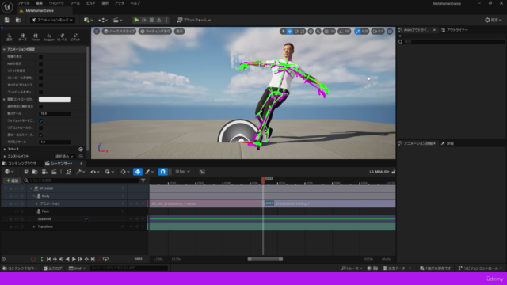This screenshot has width=507, height=285.
Task: Select the 選択 tool in animation panel
Action: click(10, 37)
